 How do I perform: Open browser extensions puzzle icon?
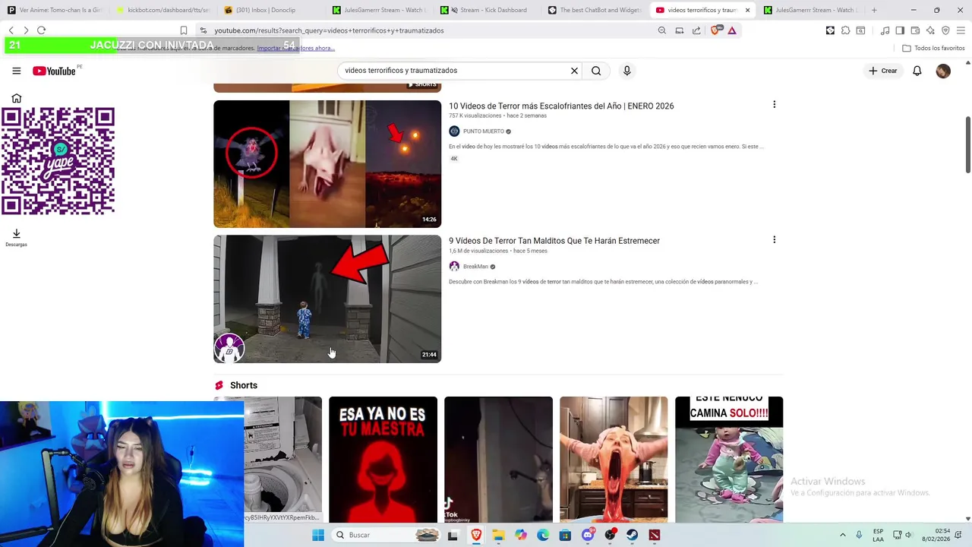point(845,30)
